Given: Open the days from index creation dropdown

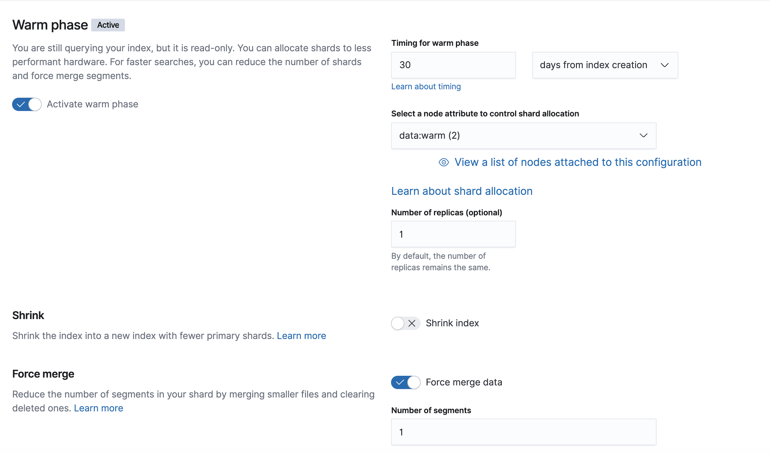Looking at the screenshot, I should 604,65.
